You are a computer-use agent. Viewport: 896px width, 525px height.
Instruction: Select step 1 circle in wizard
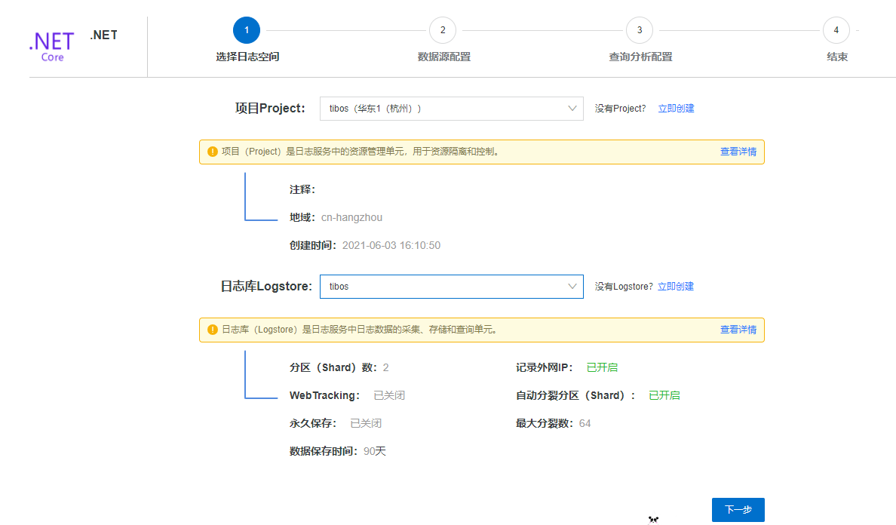pyautogui.click(x=247, y=30)
